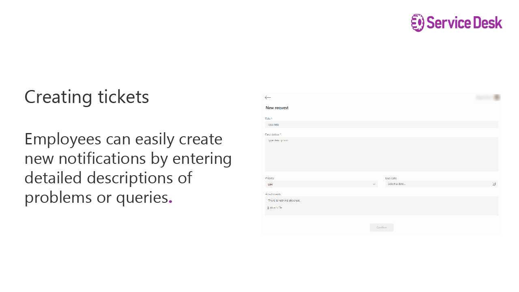Click the New request heading

click(277, 107)
